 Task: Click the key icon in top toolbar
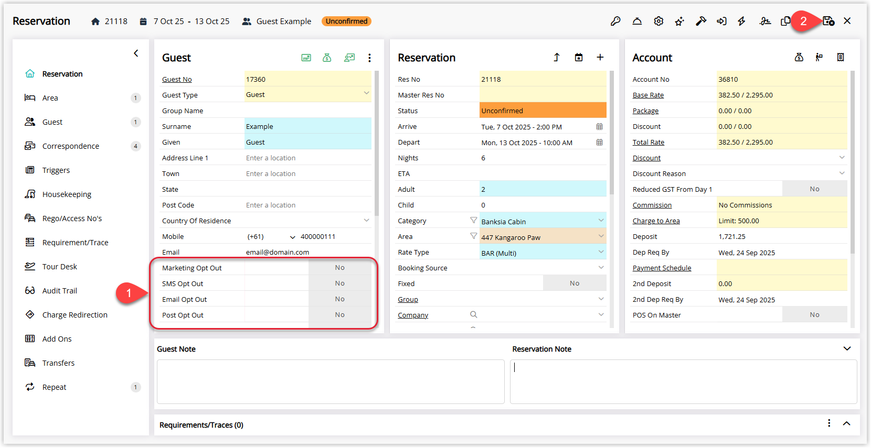[x=615, y=21]
